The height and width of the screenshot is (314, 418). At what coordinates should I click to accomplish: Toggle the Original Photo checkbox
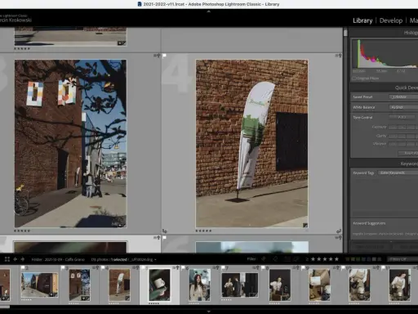354,78
